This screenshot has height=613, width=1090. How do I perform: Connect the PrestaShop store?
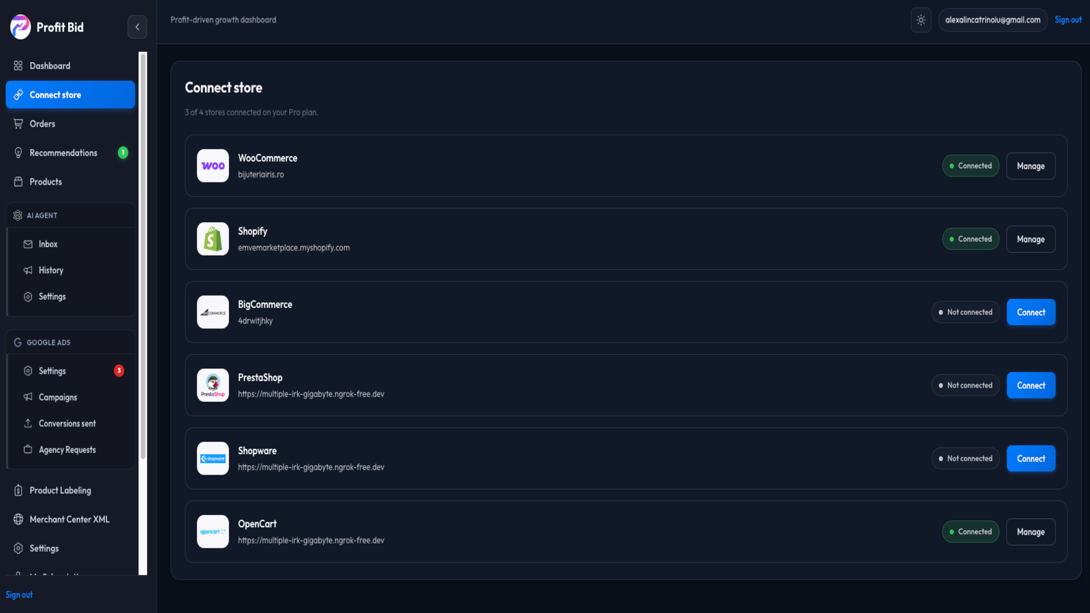coord(1031,386)
